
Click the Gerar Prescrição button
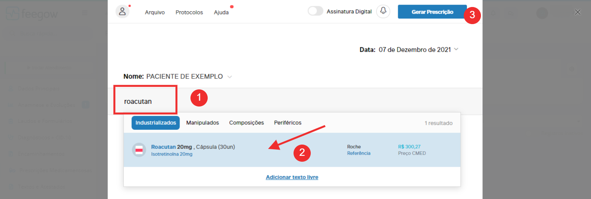[x=432, y=12]
